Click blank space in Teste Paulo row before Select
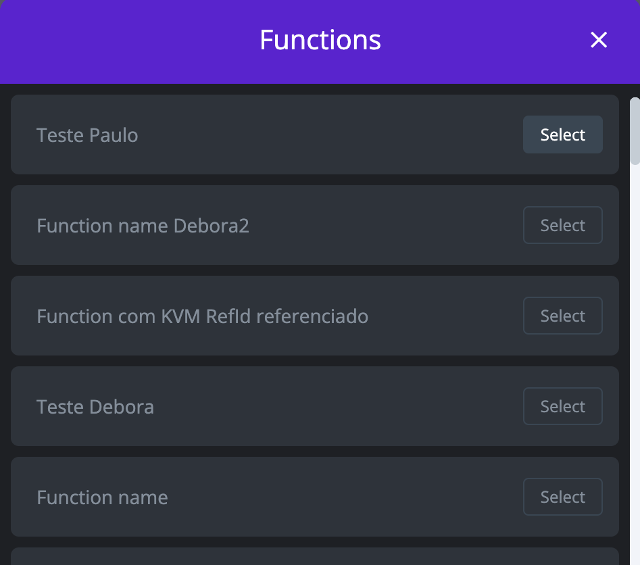Screen dimensions: 640x565 click(338, 135)
